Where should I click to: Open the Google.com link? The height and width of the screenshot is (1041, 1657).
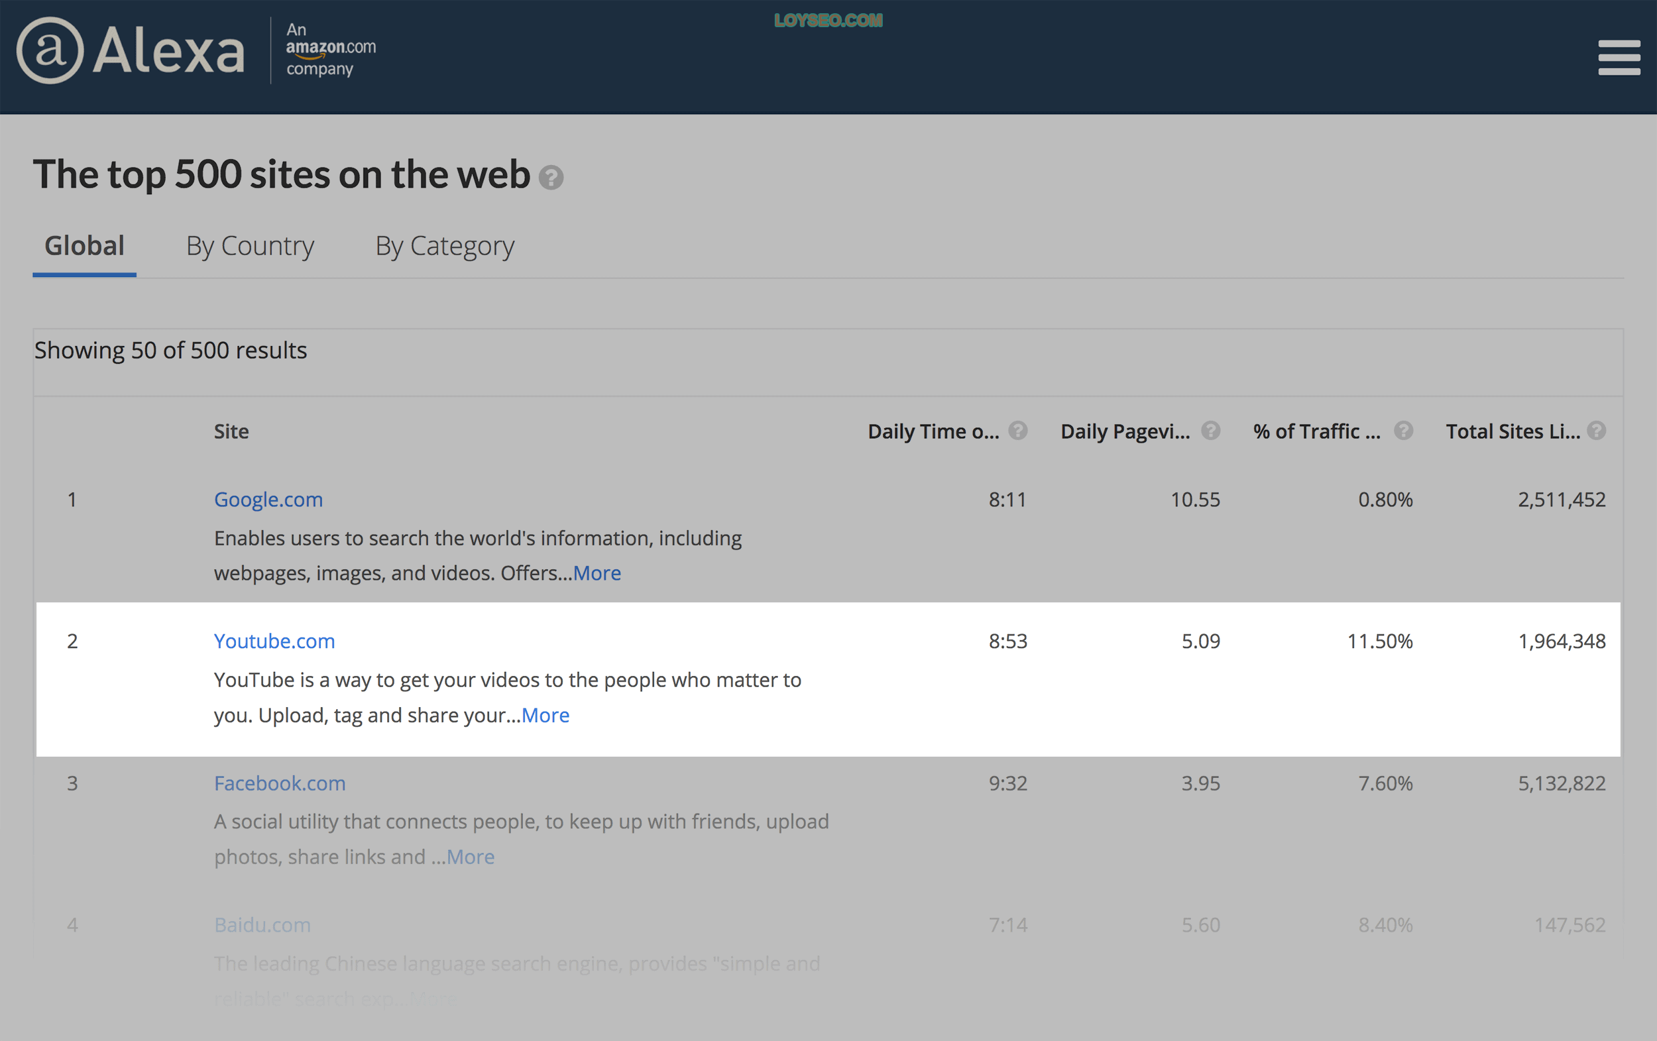coord(268,500)
